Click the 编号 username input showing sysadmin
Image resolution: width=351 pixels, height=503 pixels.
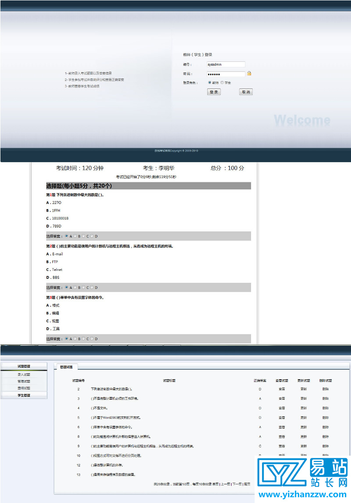pyautogui.click(x=226, y=64)
